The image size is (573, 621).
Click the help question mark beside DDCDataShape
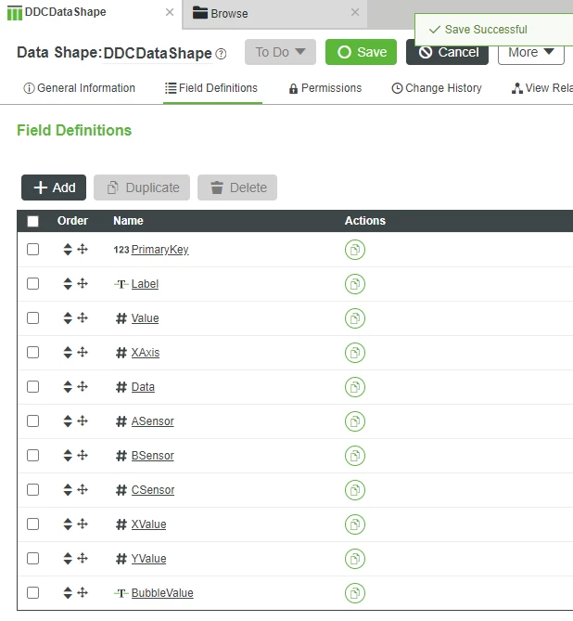pyautogui.click(x=222, y=54)
